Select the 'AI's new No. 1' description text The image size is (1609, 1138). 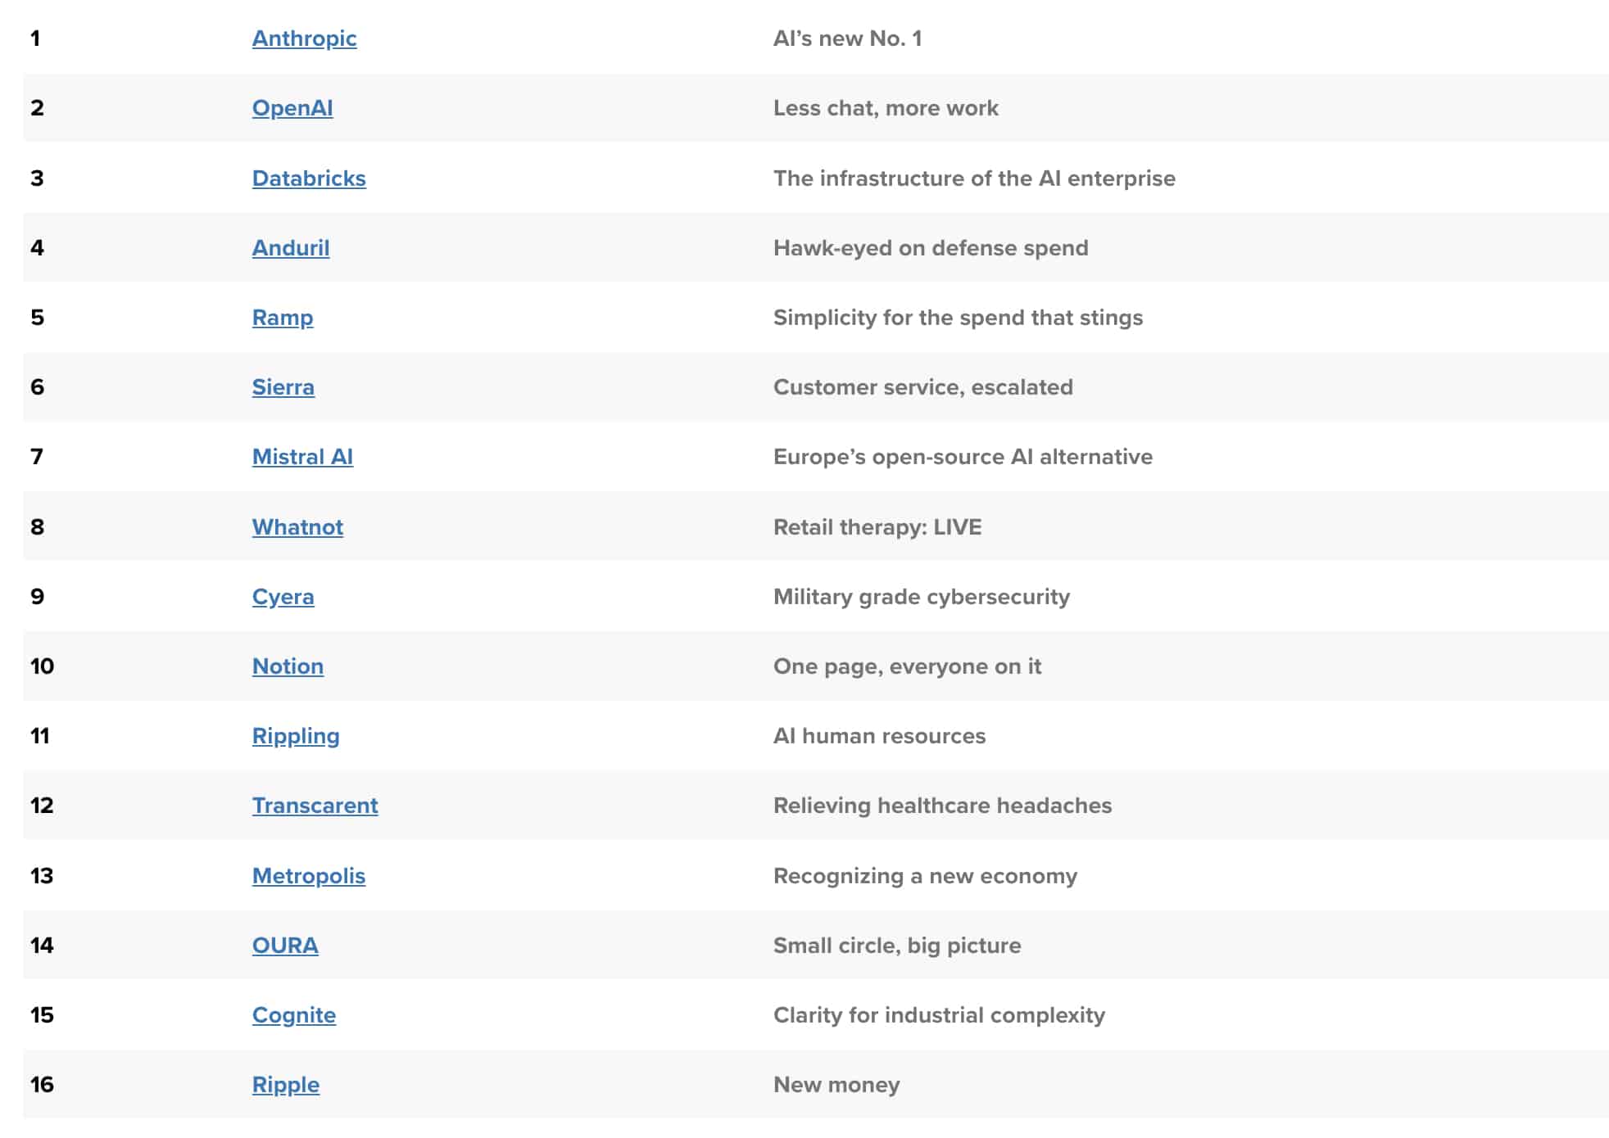tap(848, 38)
